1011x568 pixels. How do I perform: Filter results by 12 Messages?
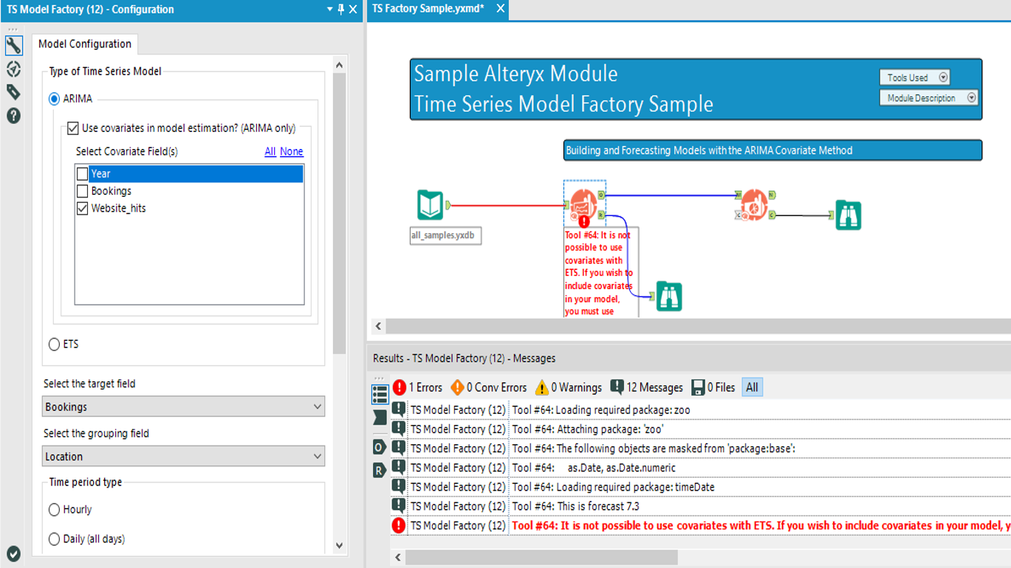[646, 387]
